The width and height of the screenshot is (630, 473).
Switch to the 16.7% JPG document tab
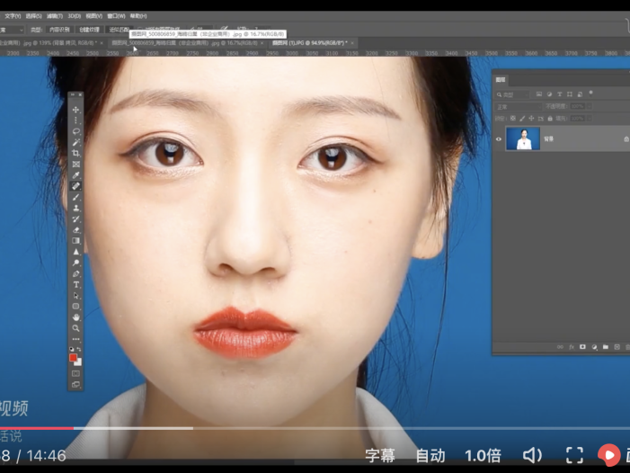[x=185, y=42]
